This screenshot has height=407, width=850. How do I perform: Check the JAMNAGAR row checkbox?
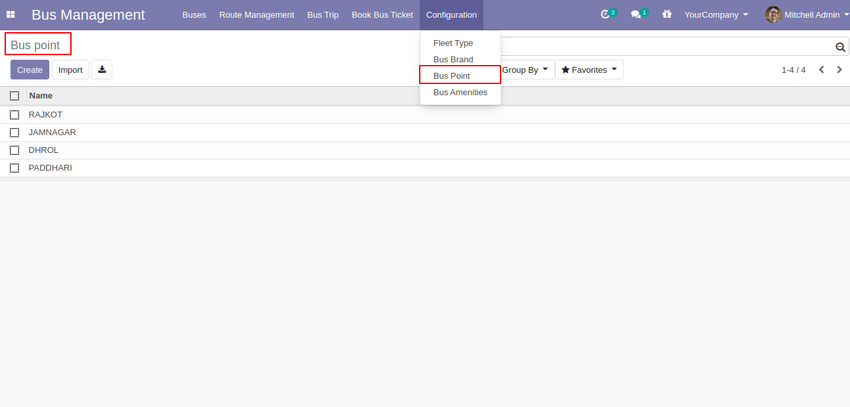[14, 133]
